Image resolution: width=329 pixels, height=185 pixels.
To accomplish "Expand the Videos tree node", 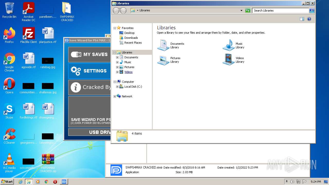I will [x=117, y=72].
